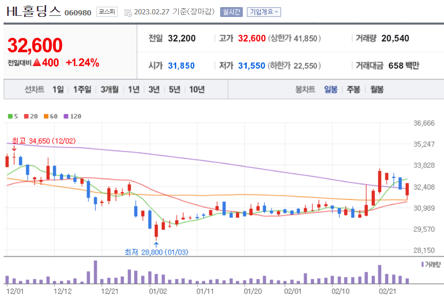
Task: Click the HL홀딩스 stock name
Action: 34,12
